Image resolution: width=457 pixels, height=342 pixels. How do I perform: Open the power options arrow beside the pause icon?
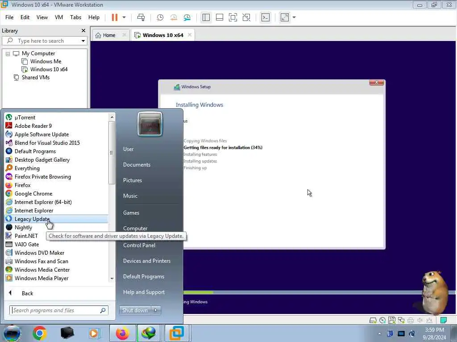point(124,17)
